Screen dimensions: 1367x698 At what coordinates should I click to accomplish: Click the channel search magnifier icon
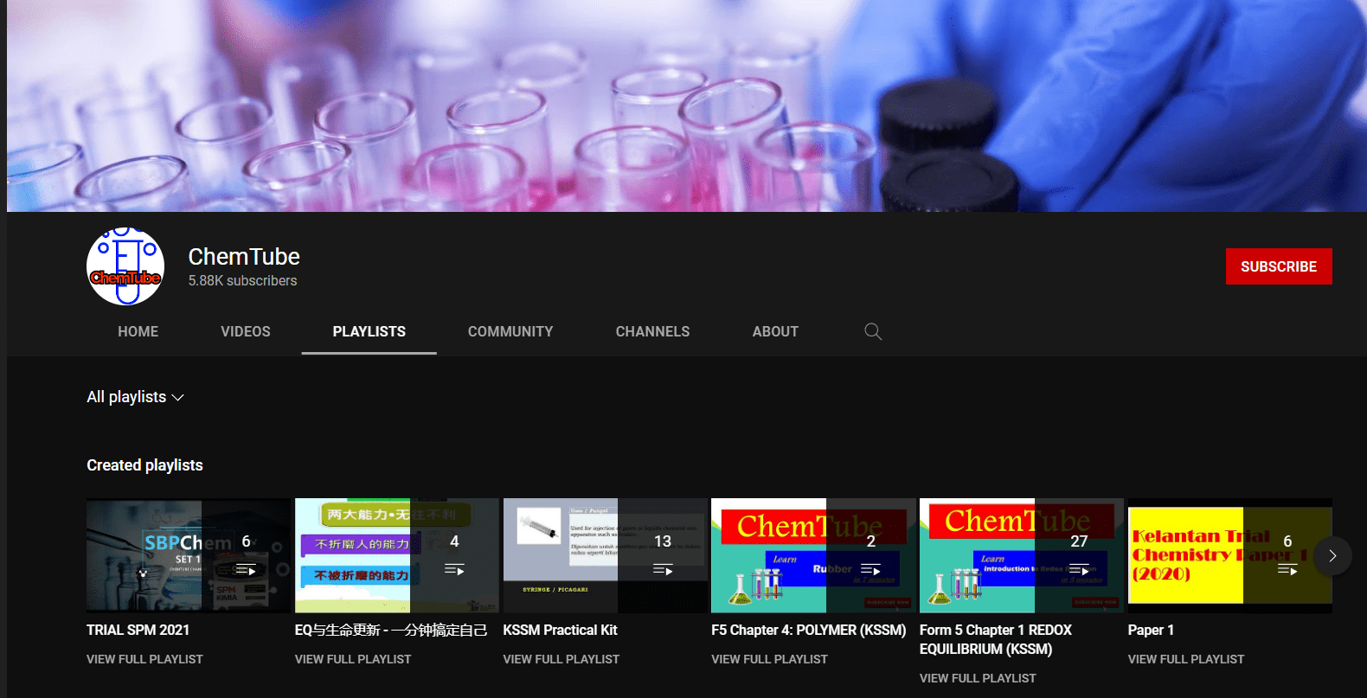pos(873,331)
